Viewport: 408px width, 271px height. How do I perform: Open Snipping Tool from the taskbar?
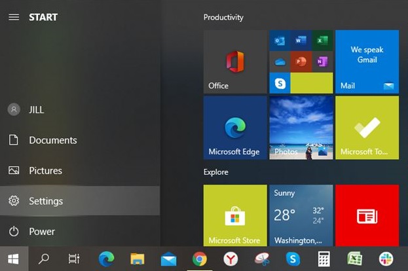click(262, 259)
